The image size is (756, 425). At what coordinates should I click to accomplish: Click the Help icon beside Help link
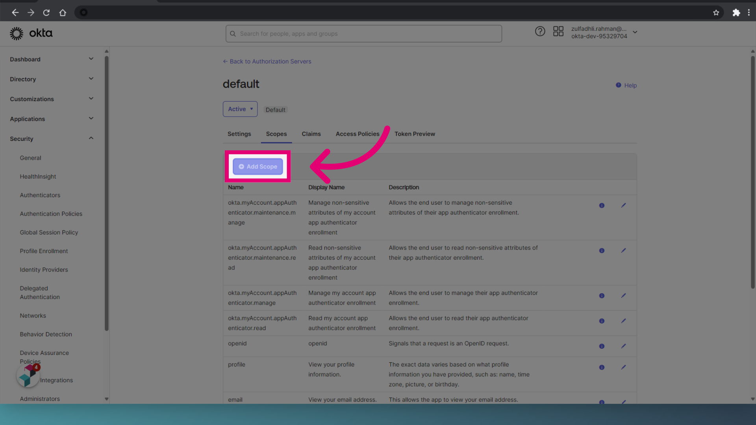pos(619,85)
